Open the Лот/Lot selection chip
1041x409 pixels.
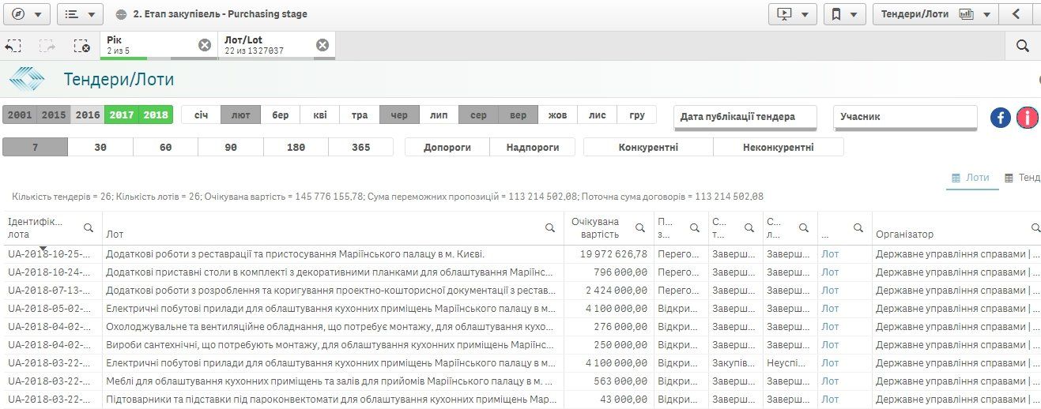[x=266, y=45]
